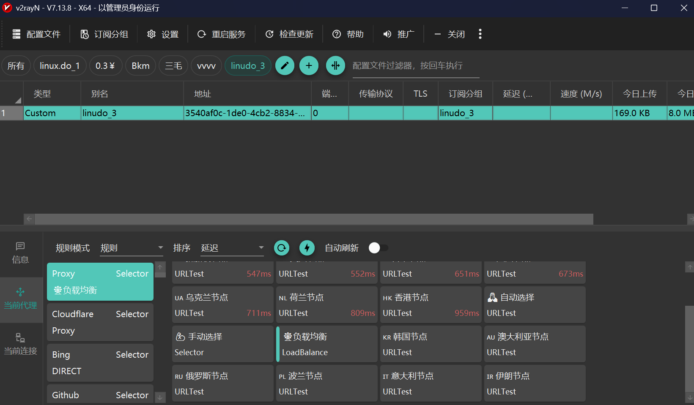The image size is (694, 405).
Task: Click the plus add subscription group icon
Action: click(x=309, y=66)
